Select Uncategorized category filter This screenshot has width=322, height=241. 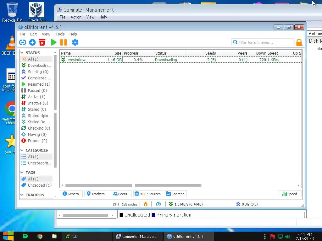click(x=36, y=163)
